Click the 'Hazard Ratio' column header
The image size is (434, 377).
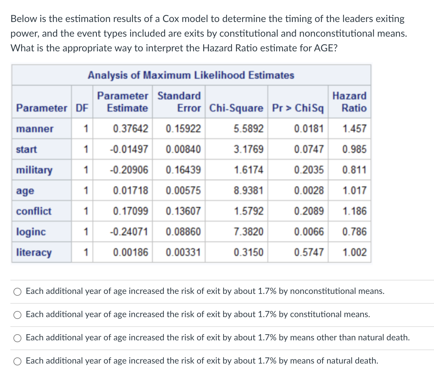(x=350, y=102)
